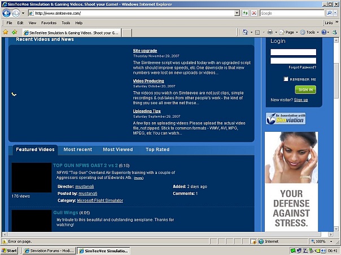Viewport: 341px width, 255px height.
Task: Click the (more) link in TOP GUN description
Action: [138, 178]
